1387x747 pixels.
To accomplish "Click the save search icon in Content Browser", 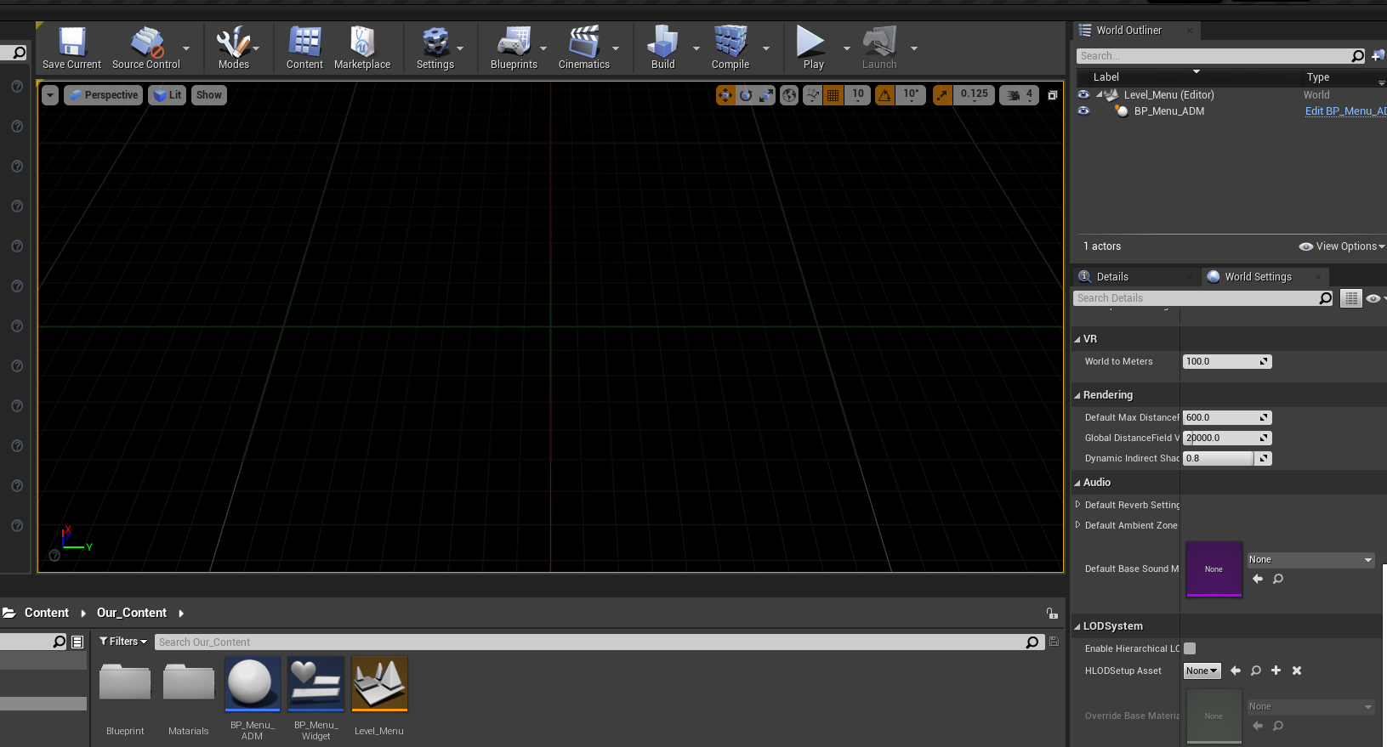I will coord(1054,642).
